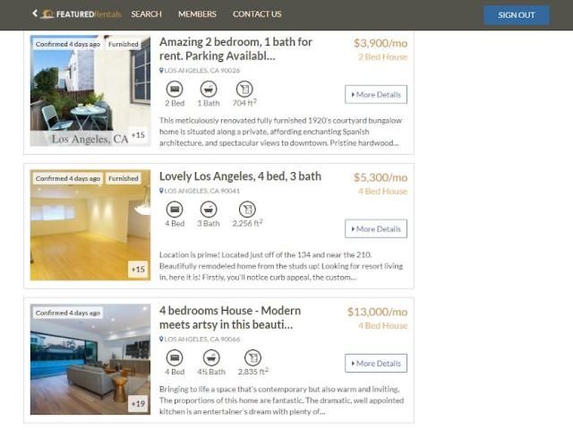Click the 4½ Bath icon on $13,000 listing

[211, 357]
